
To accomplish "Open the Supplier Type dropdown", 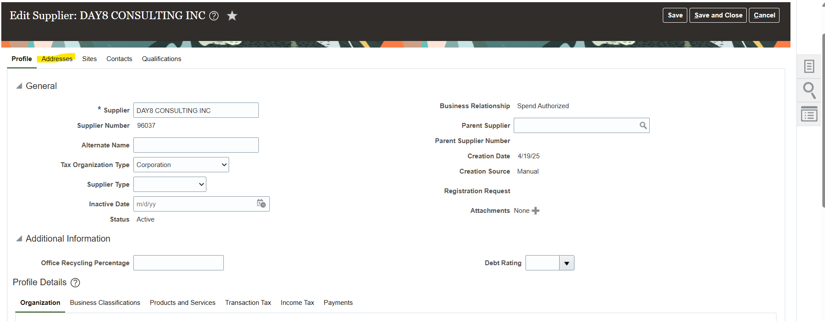I will click(x=170, y=184).
